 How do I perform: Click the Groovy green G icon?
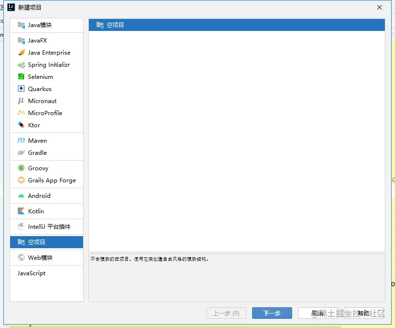click(x=21, y=168)
